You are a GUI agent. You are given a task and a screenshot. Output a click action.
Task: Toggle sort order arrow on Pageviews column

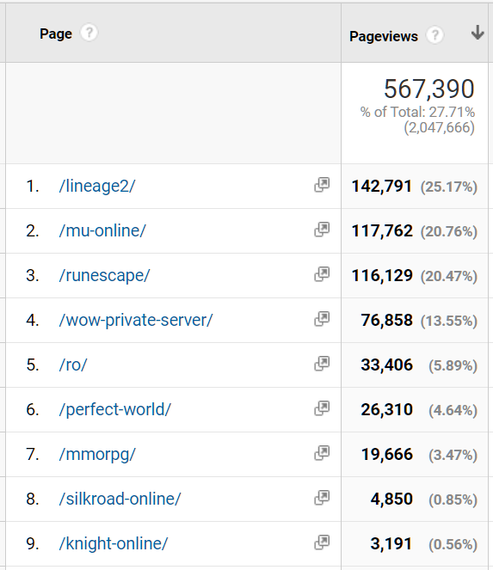point(478,33)
